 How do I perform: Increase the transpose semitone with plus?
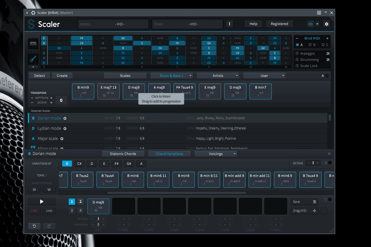(51, 98)
